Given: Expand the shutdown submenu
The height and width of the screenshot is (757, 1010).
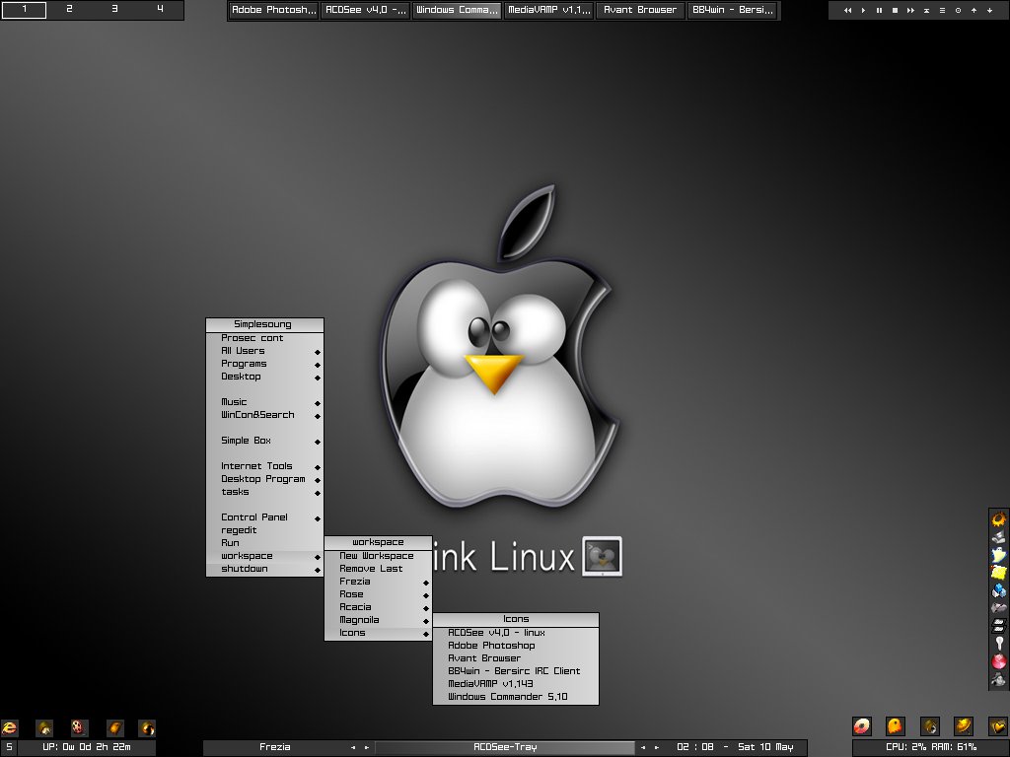Looking at the screenshot, I should 264,569.
